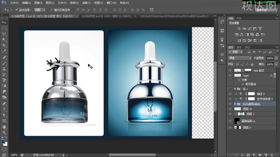Toggle the auto-select checkbox
The height and width of the screenshot is (157, 280).
[x=17, y=10]
